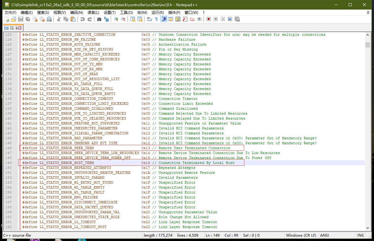374x241 pixels.
Task: Click the Open file folder icon
Action: pyautogui.click(x=13, y=19)
